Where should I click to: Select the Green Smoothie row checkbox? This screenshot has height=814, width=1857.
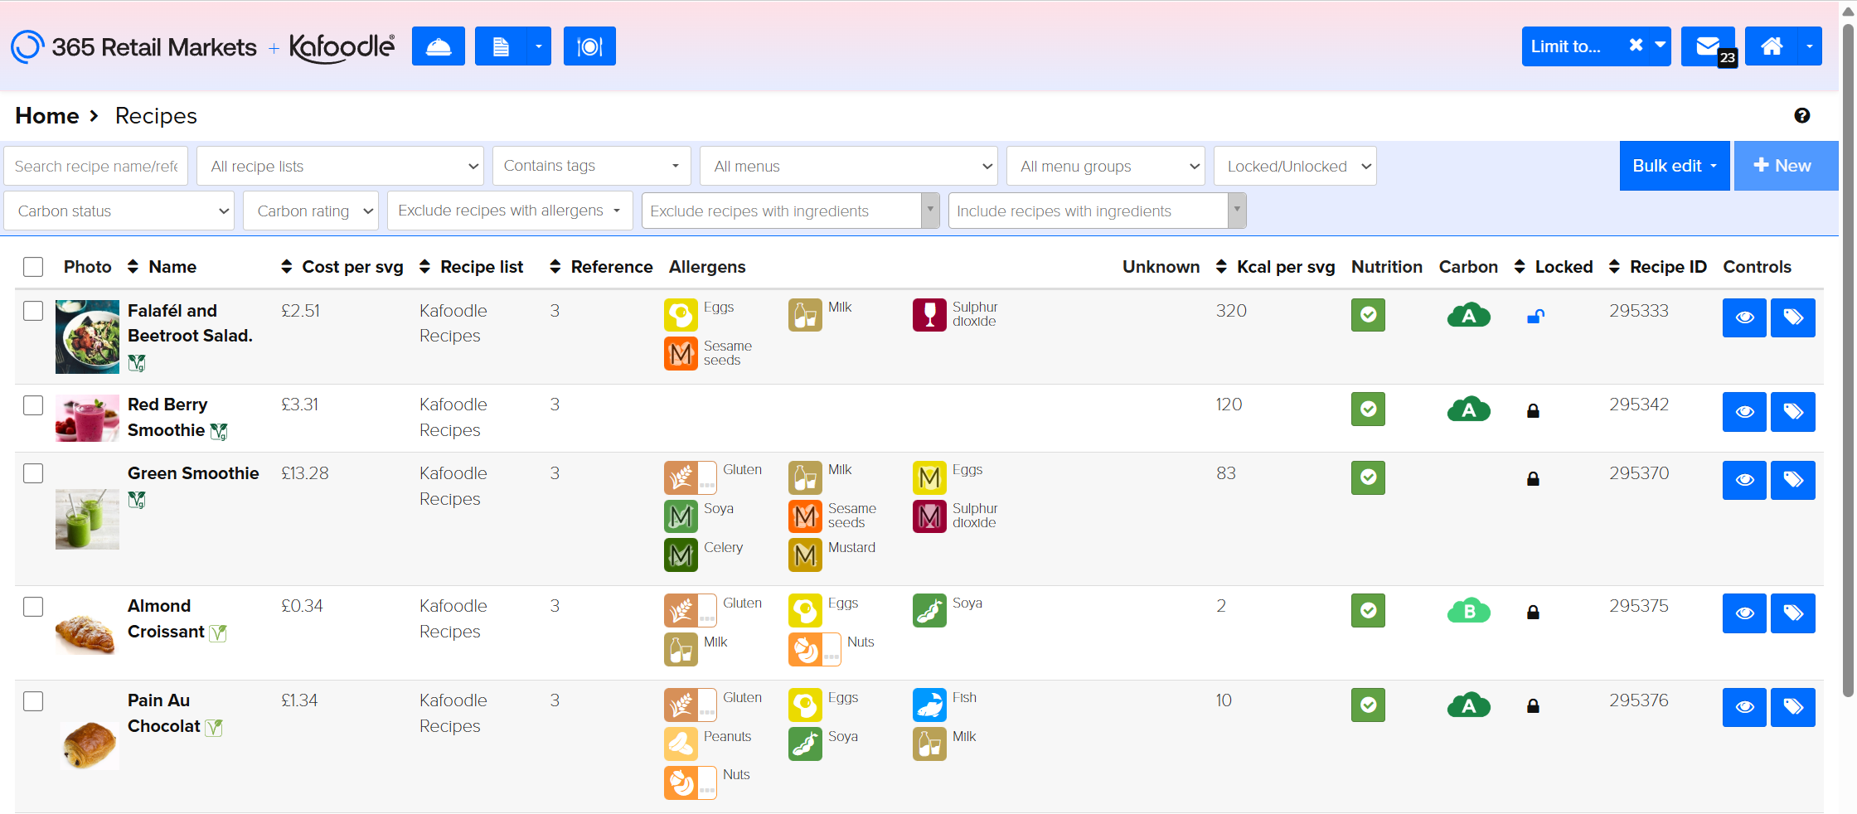[x=33, y=473]
